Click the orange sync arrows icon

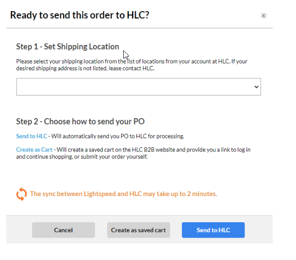tap(21, 194)
